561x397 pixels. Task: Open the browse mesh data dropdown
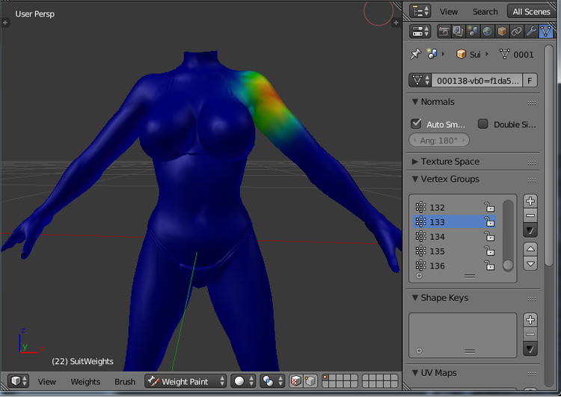click(420, 81)
